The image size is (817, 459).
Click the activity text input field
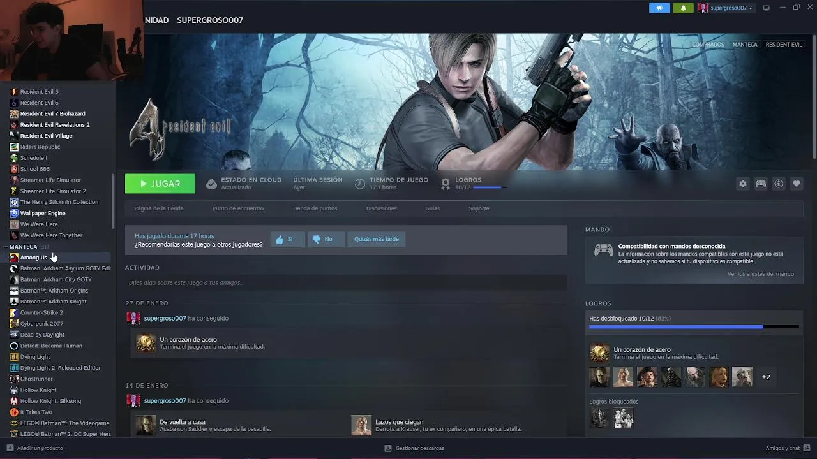(x=346, y=282)
